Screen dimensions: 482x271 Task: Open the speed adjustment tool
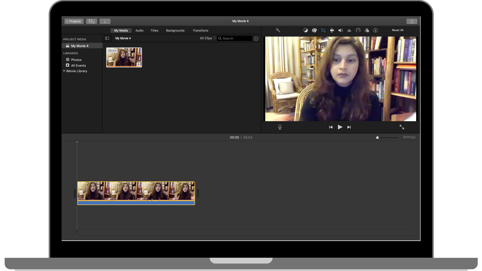coord(358,30)
